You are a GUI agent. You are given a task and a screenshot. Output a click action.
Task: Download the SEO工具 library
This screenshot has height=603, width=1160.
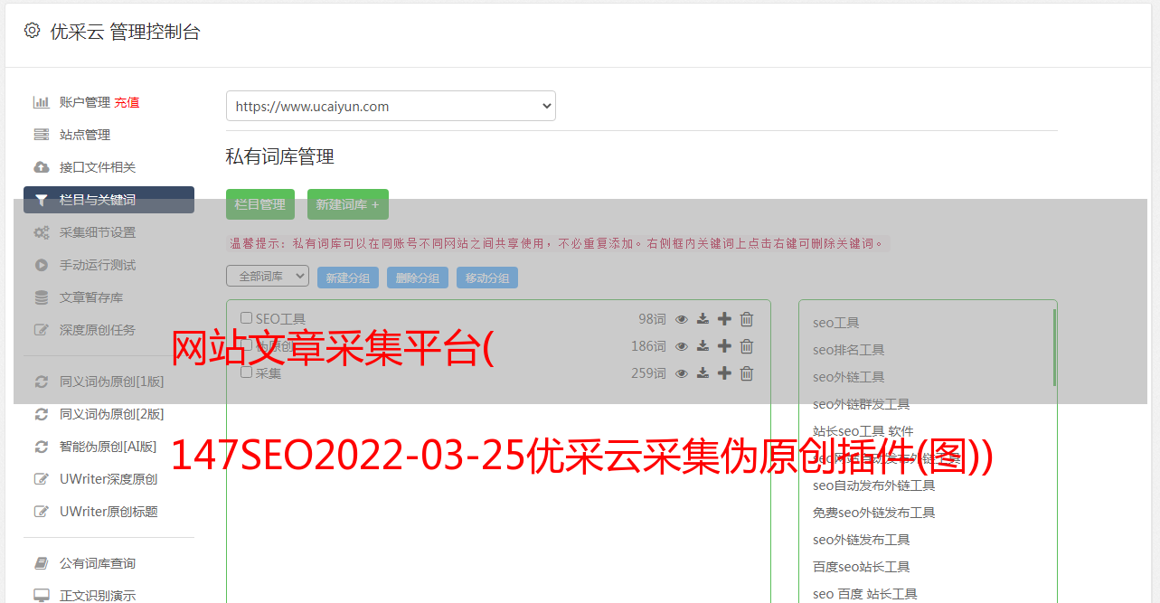coord(703,319)
